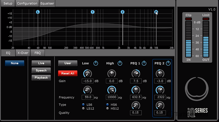Viewport: 219px width, 122px height.
Task: Toggle the Low band power icon
Action: click(96, 63)
